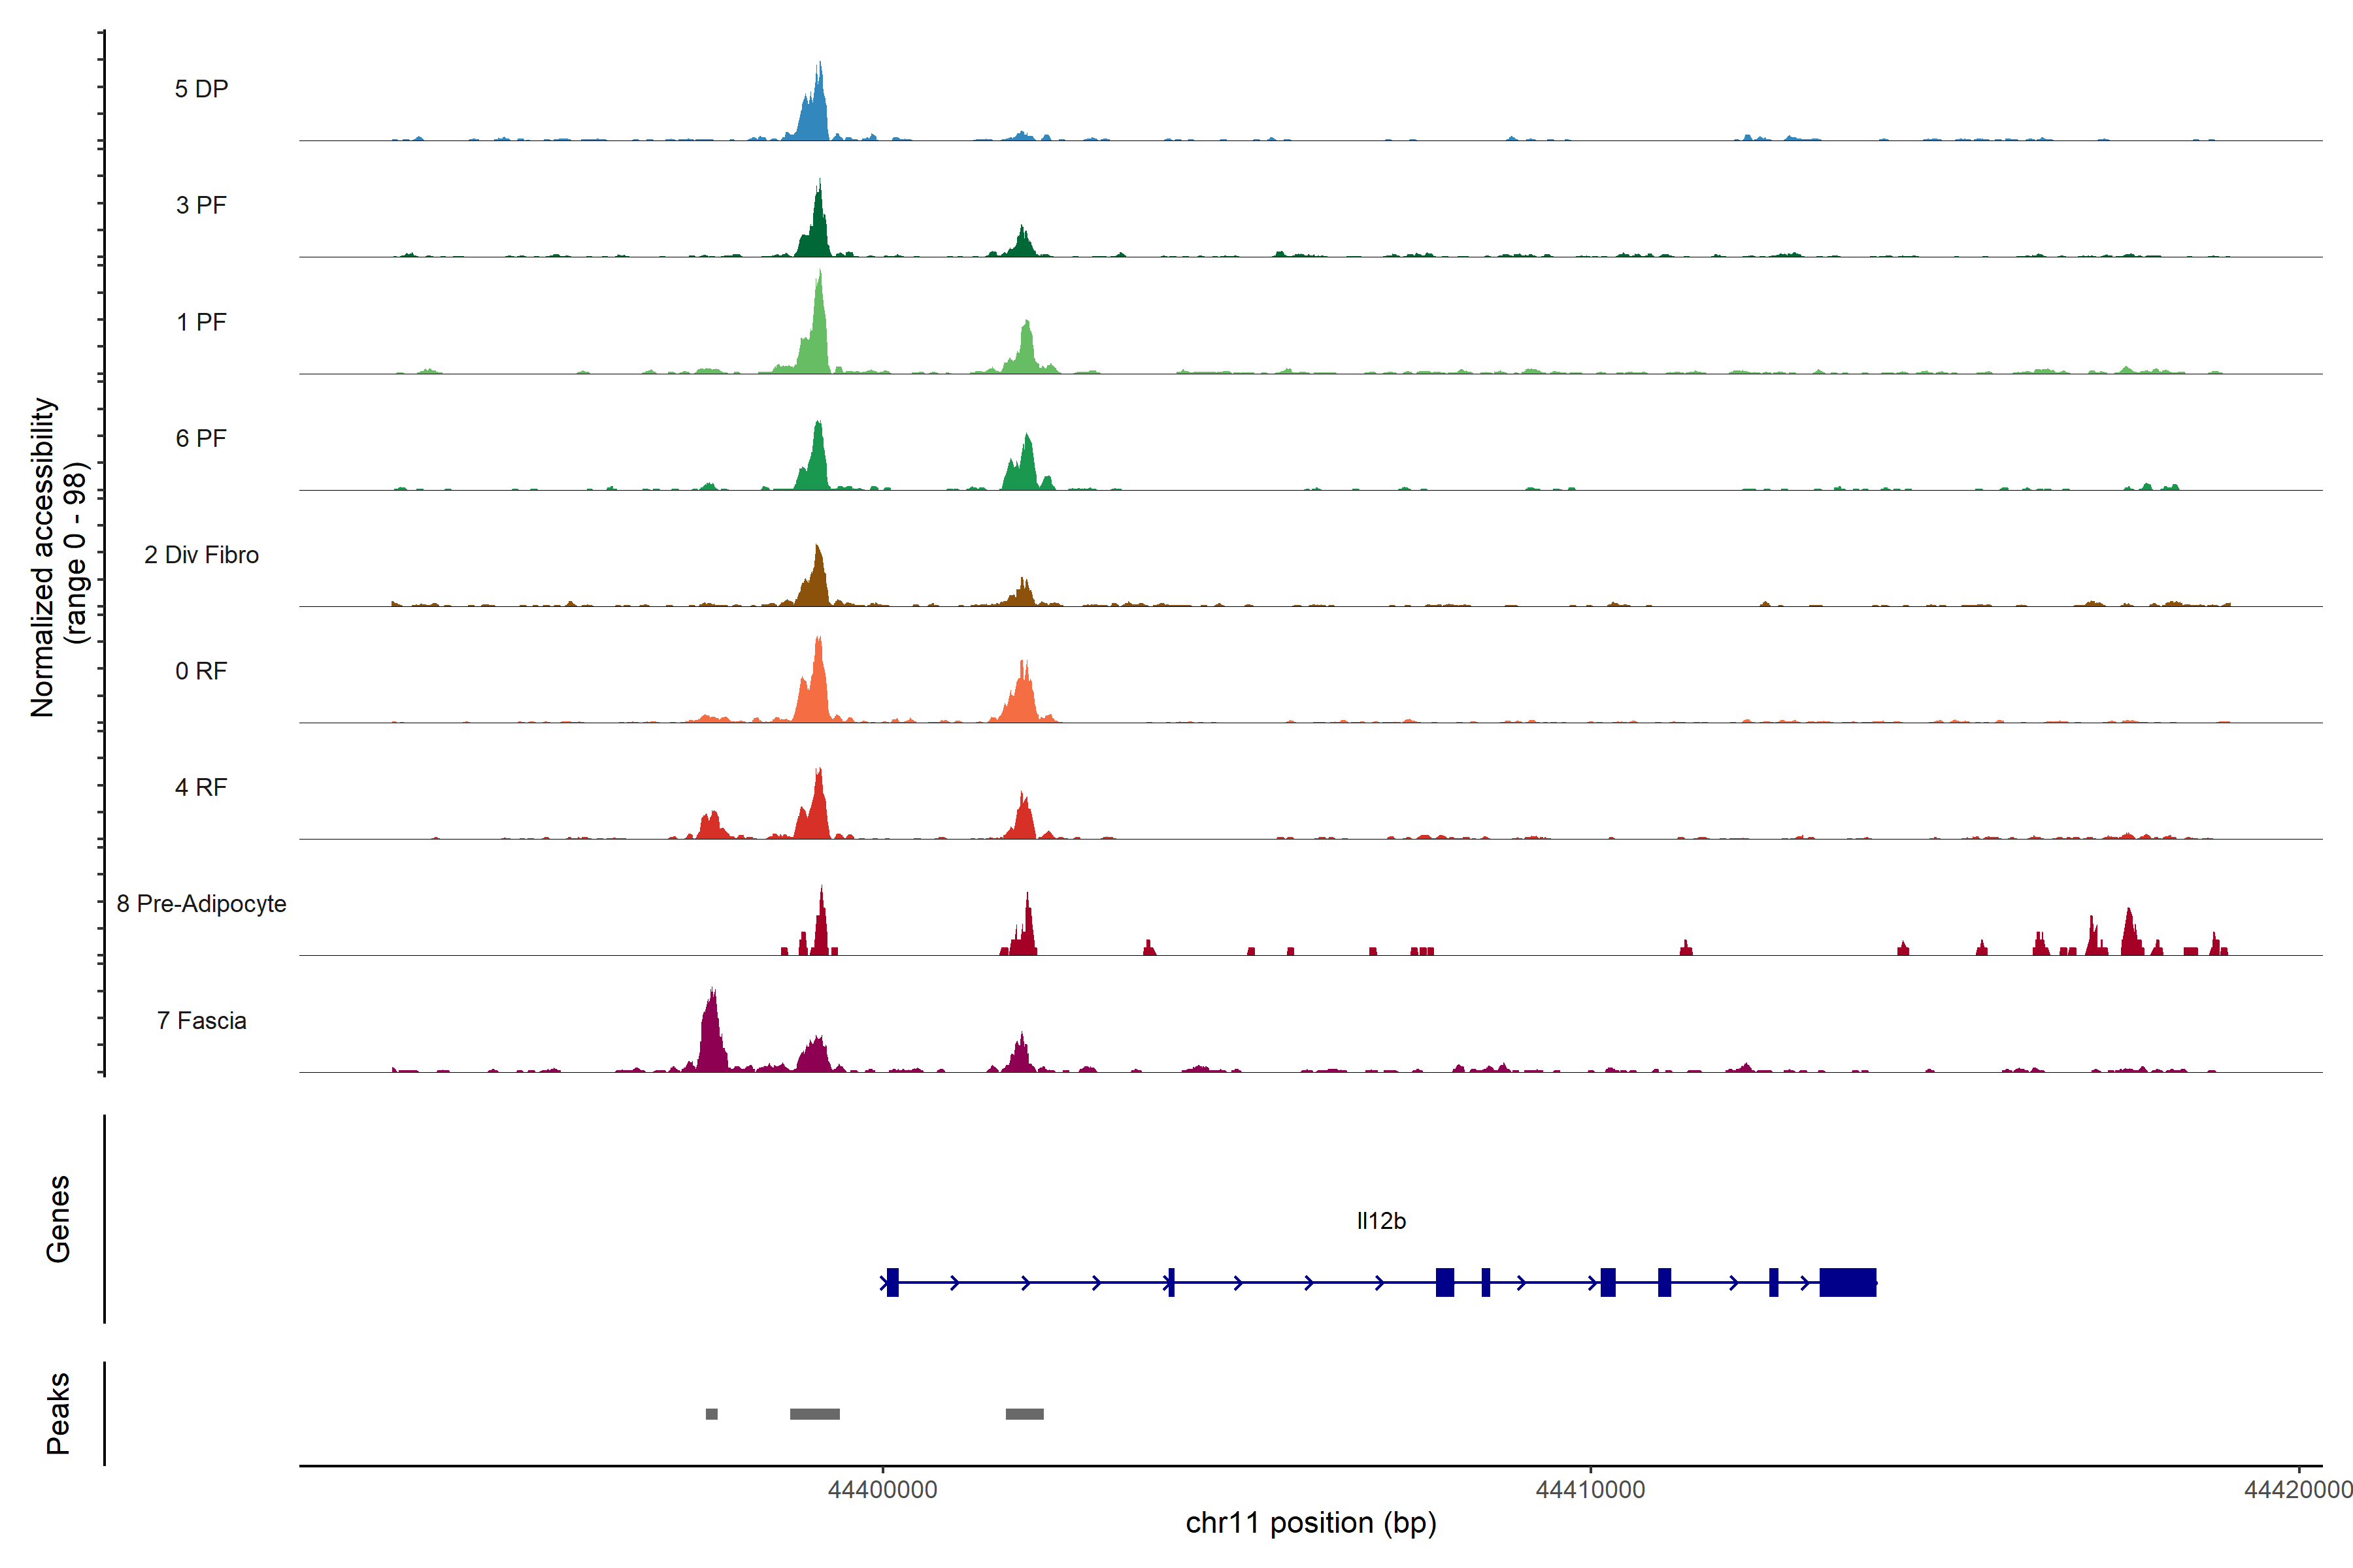Image resolution: width=2353 pixels, height=1568 pixels.
Task: Click the 2 Div Fibro track label
Action: point(201,555)
